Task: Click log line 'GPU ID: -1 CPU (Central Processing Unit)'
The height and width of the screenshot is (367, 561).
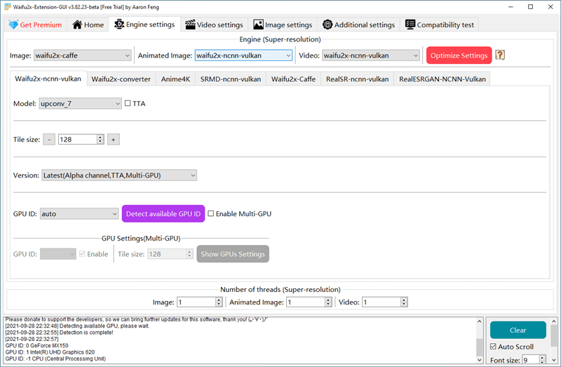Action: (x=55, y=359)
